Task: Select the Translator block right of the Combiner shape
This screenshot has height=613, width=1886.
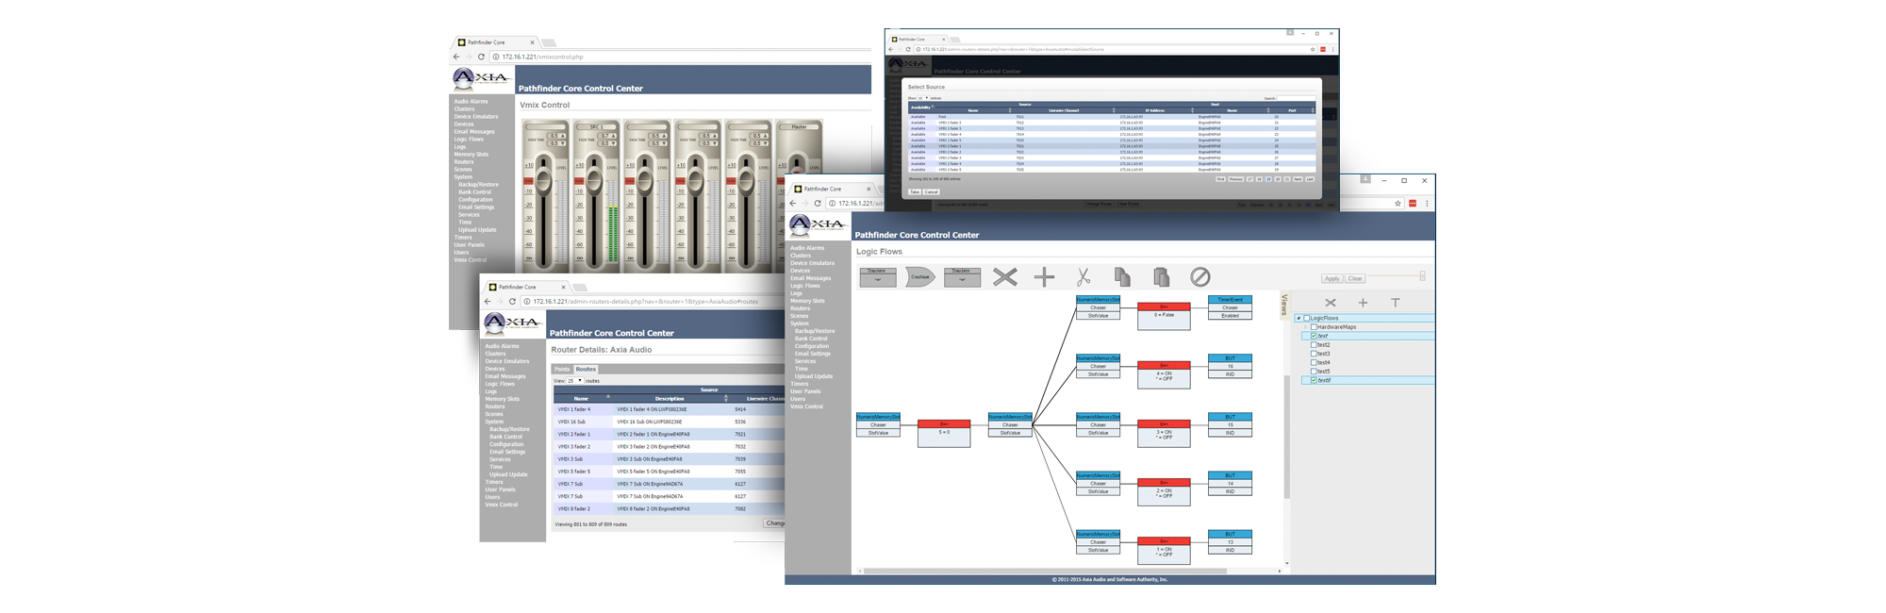Action: [962, 276]
